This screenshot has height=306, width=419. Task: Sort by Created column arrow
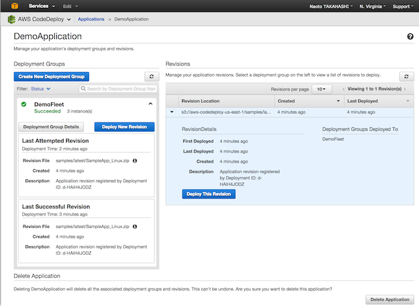(x=338, y=101)
